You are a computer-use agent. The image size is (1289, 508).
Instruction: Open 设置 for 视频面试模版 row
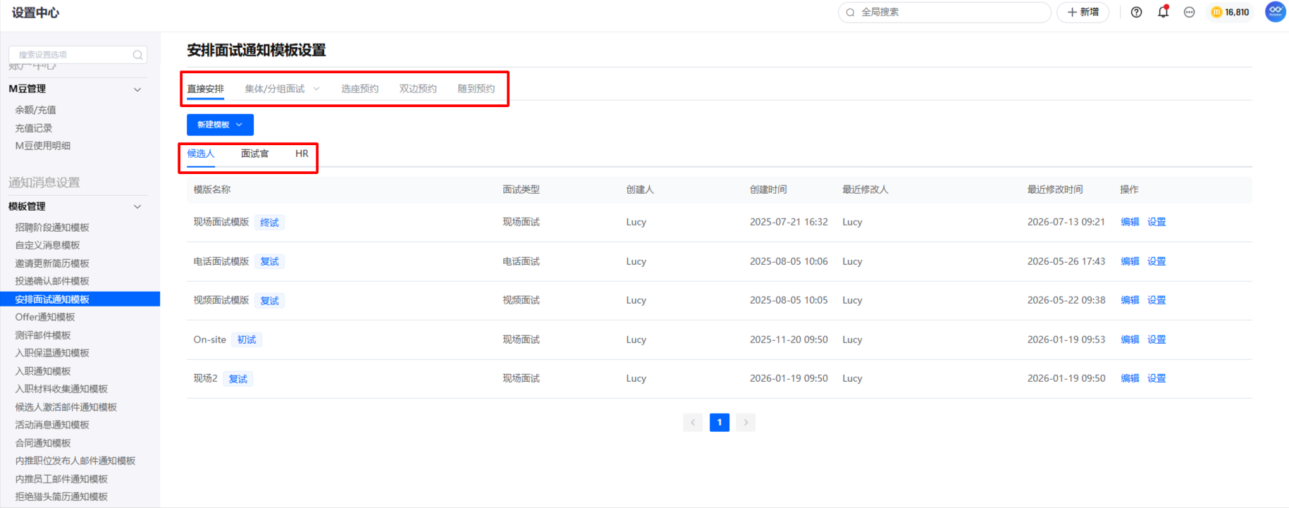pos(1157,300)
